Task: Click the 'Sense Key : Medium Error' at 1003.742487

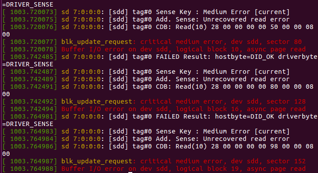Action: [203, 72]
